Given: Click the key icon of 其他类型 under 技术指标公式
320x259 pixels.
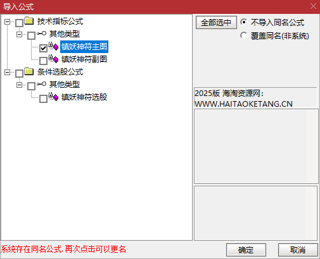Looking at the screenshot, I should [x=41, y=33].
